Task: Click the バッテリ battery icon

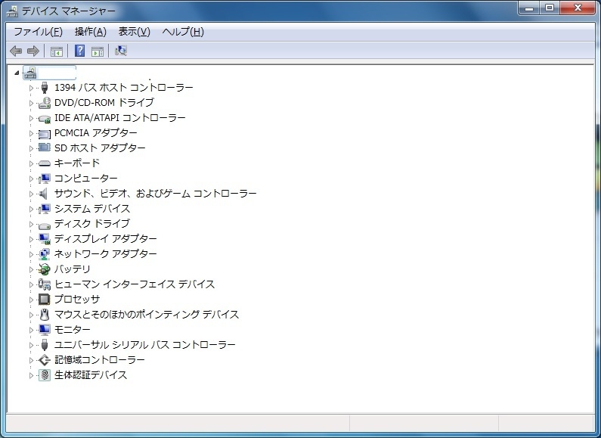Action: pos(45,269)
